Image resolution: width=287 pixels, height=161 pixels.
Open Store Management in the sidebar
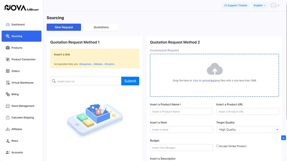[22, 106]
